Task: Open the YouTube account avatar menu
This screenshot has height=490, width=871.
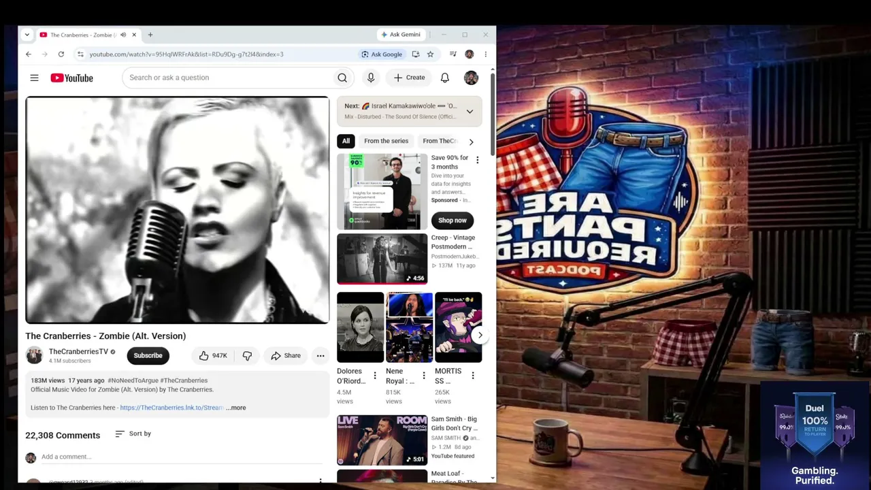Action: pyautogui.click(x=471, y=78)
